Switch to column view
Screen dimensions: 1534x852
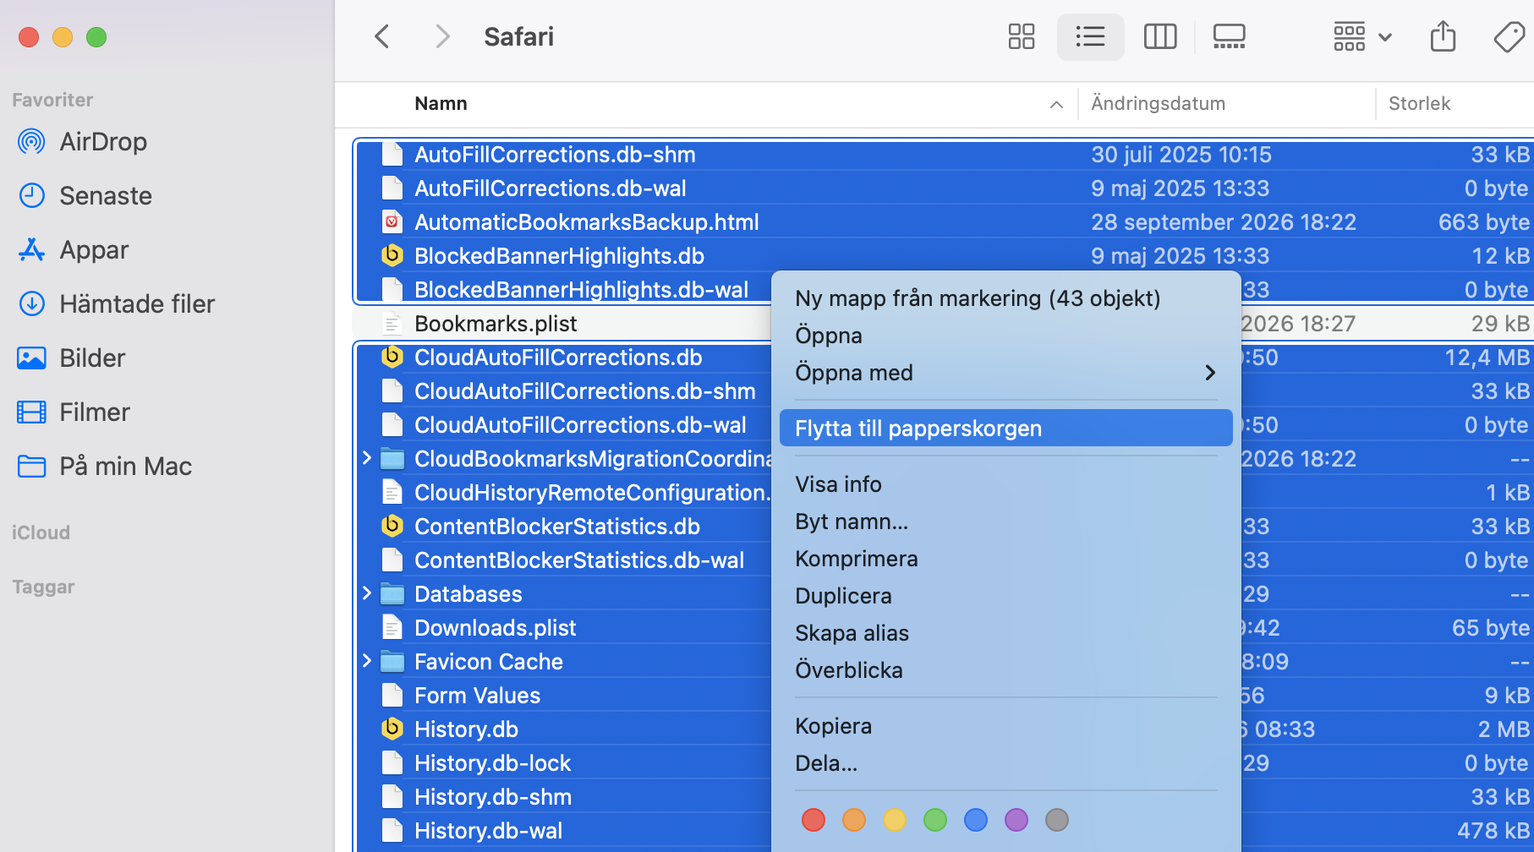(x=1160, y=36)
